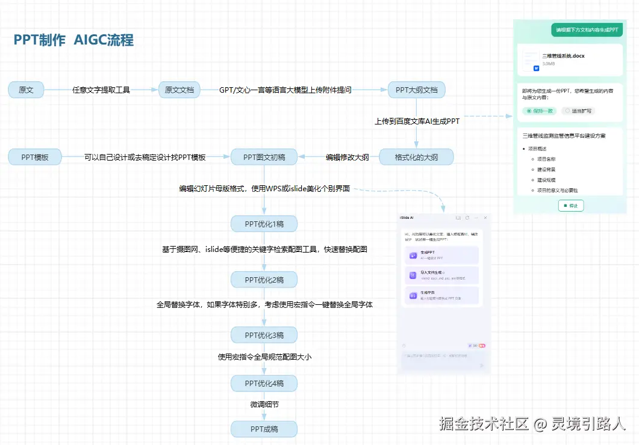639x445 pixels.
Task: Click the 导入文档生成 icon in iSlide AI
Action: 413,274
